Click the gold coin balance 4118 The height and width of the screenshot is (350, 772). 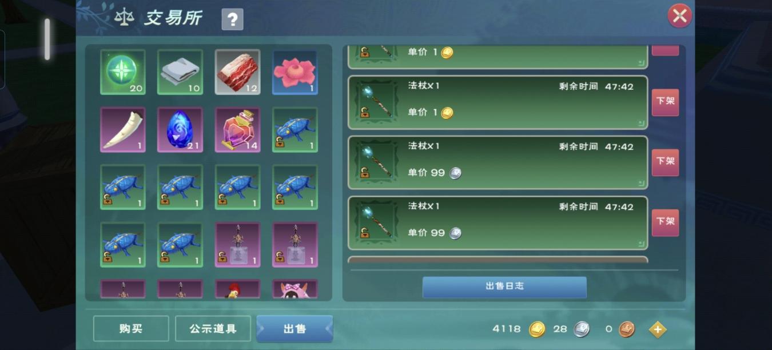point(507,329)
